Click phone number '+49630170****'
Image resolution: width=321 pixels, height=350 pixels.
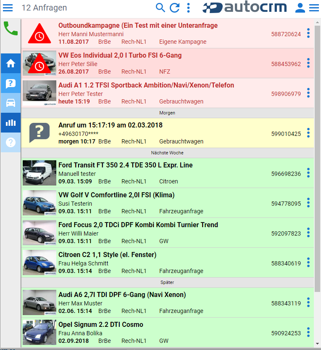pos(78,134)
